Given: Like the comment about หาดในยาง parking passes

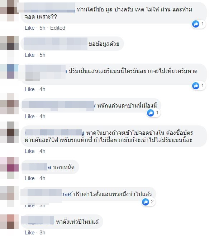Looking at the screenshot, I should 30,151.
